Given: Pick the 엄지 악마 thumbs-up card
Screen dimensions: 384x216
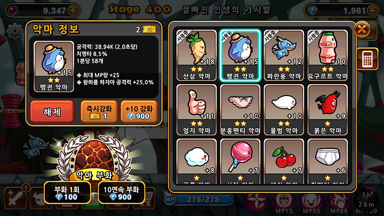Looking at the screenshot, I should [x=197, y=110].
